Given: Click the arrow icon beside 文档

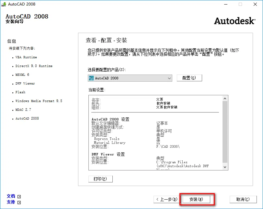Looking at the screenshot, I should [19, 196].
